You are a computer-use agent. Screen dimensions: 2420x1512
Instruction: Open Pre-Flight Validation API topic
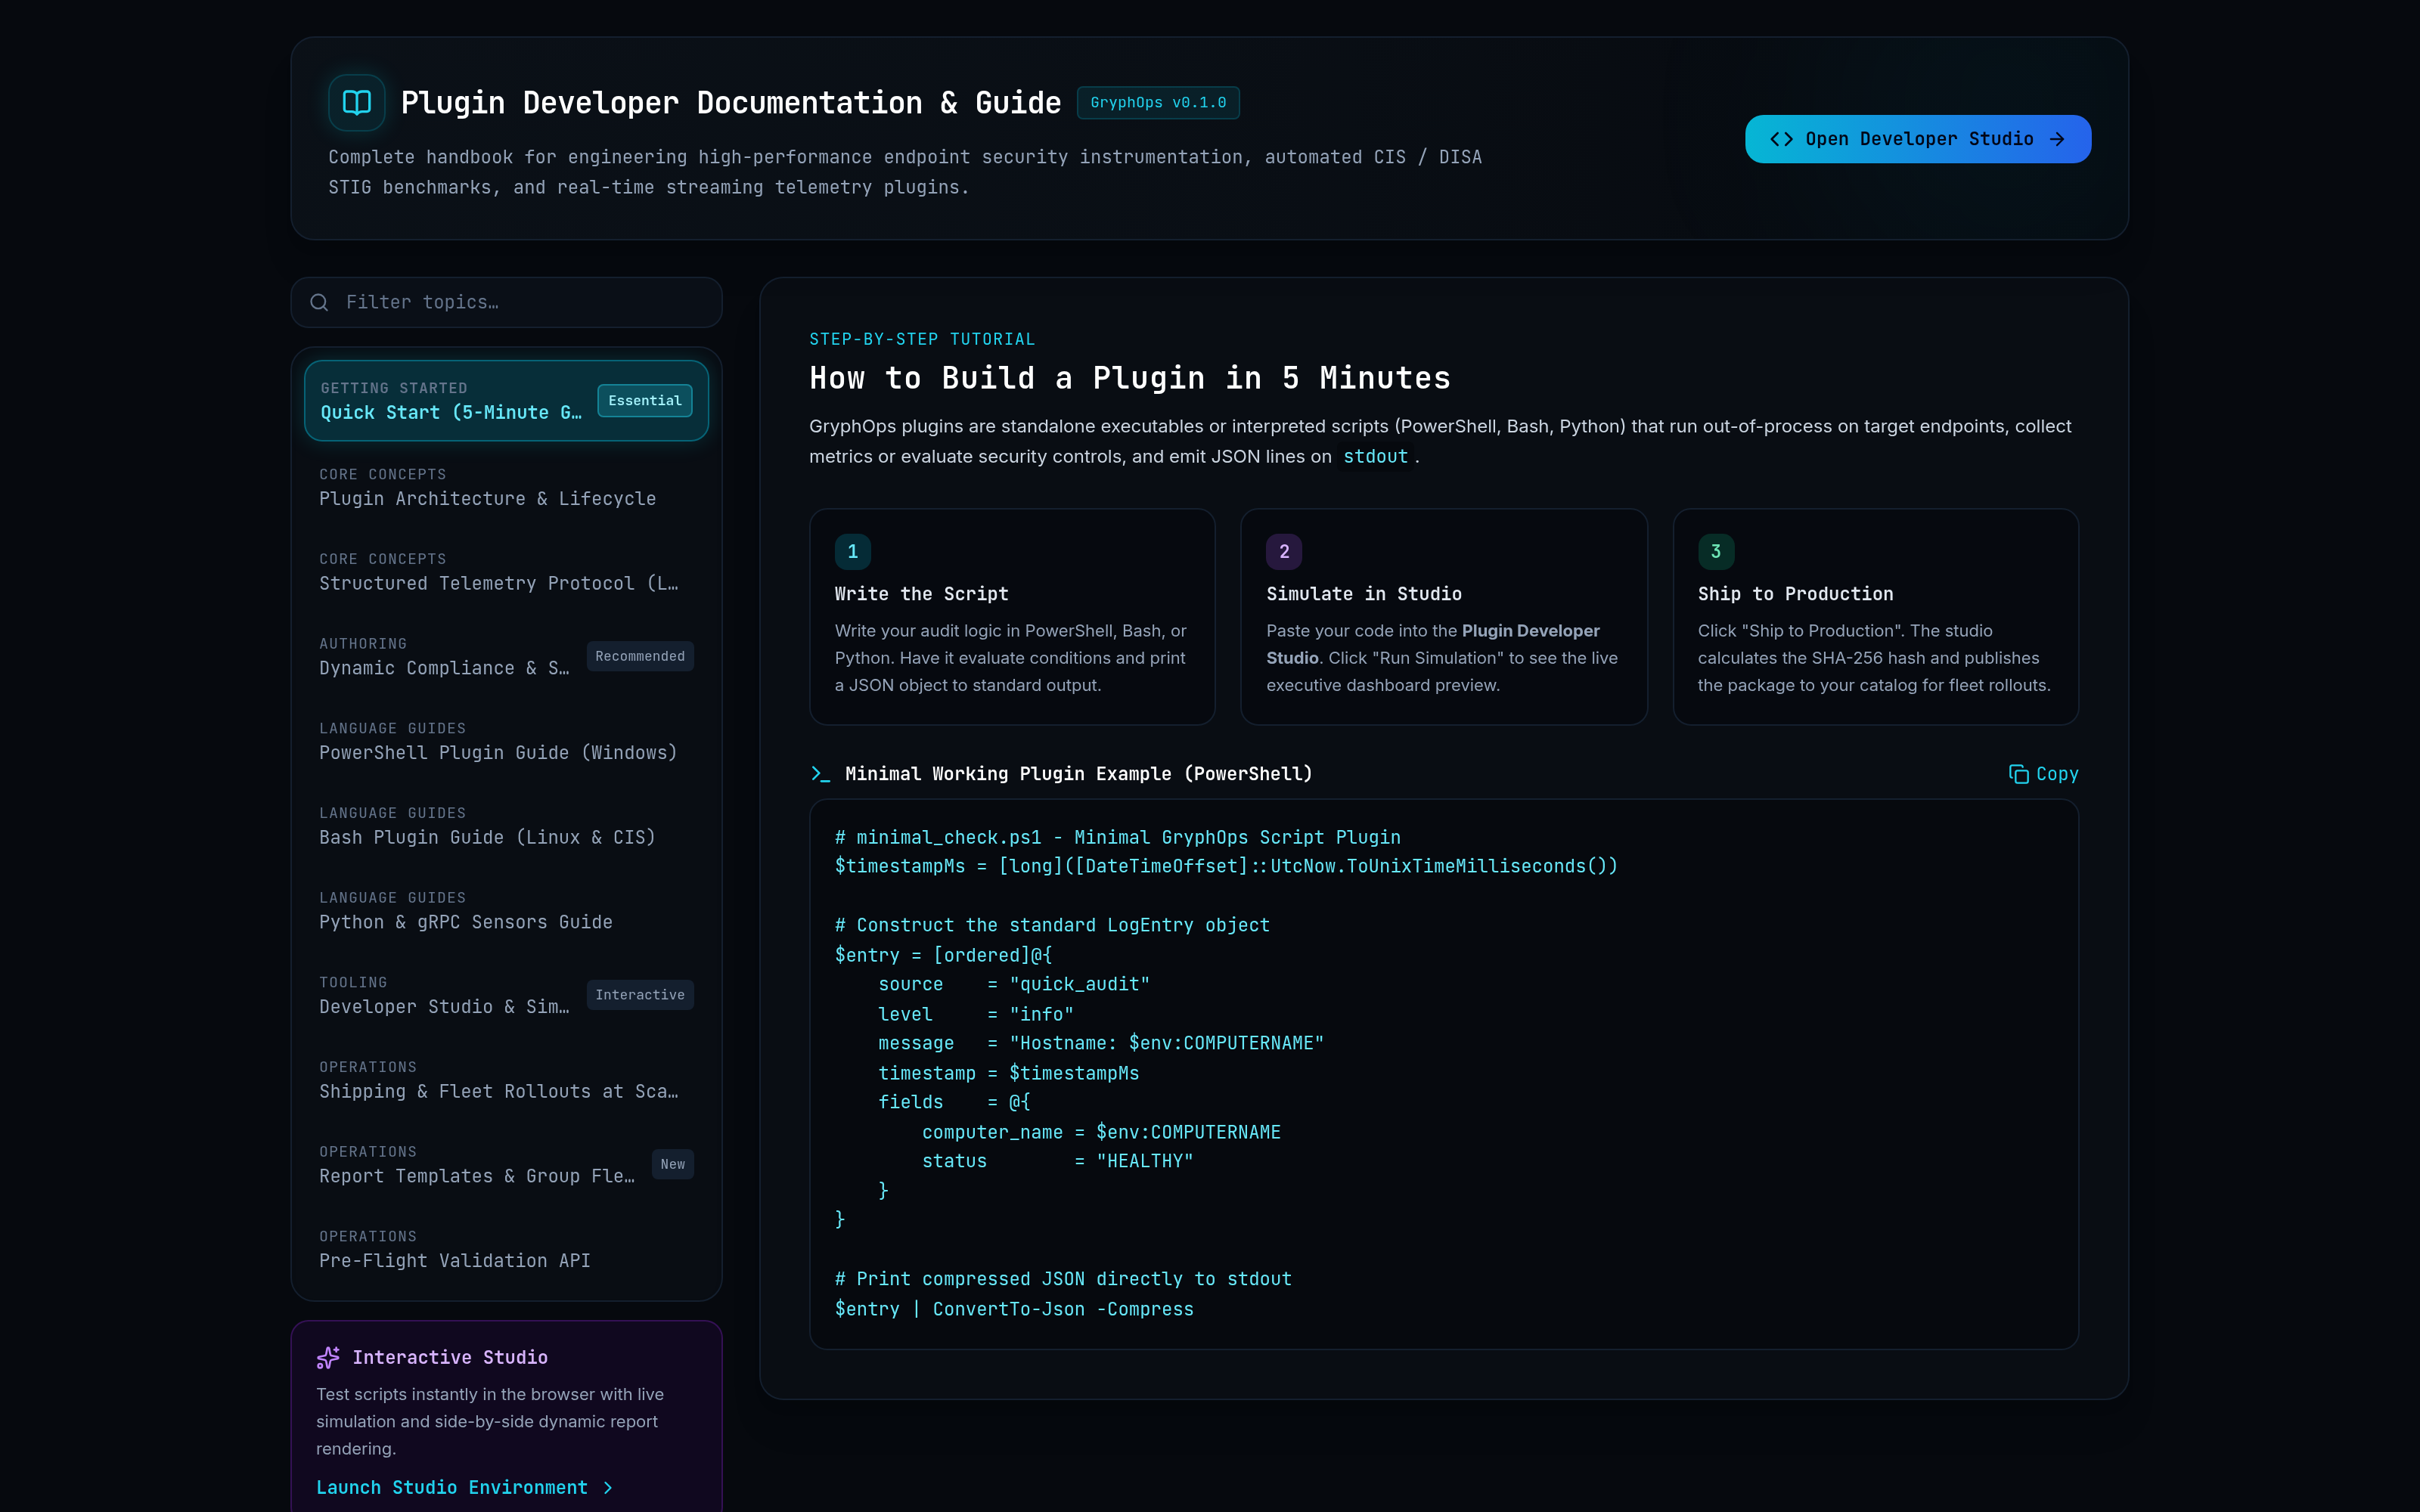(506, 1250)
